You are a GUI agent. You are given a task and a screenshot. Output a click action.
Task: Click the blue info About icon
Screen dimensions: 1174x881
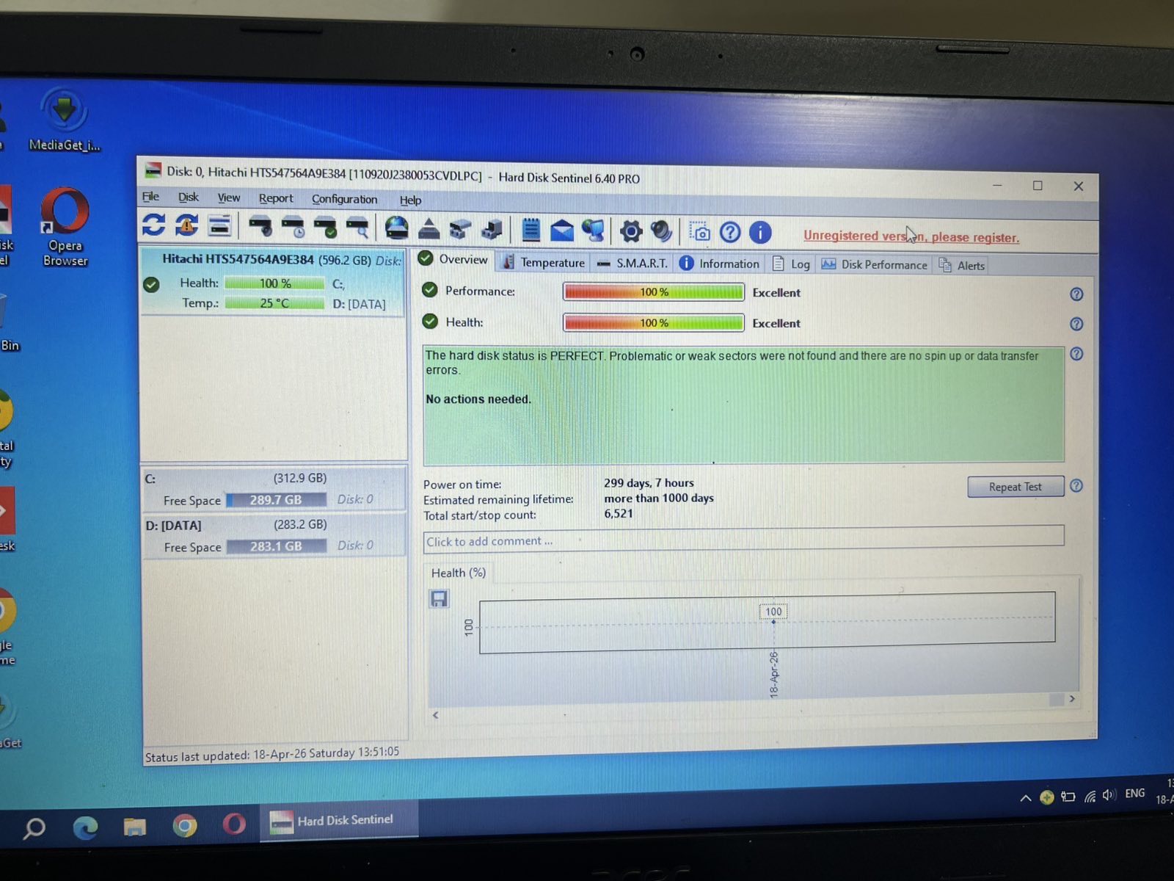[760, 233]
